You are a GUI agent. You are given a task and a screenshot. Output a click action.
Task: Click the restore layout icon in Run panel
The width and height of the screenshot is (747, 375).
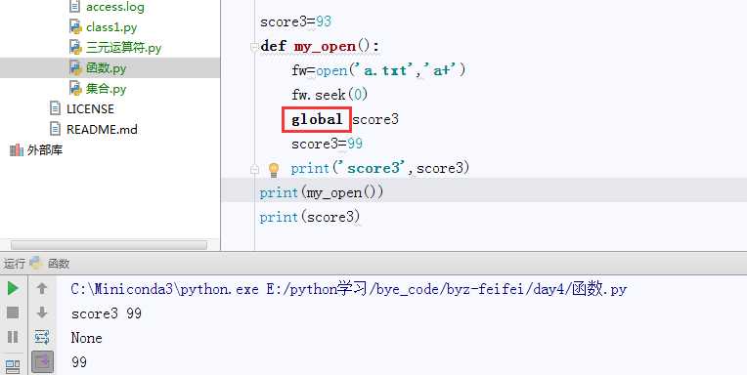pos(13,366)
